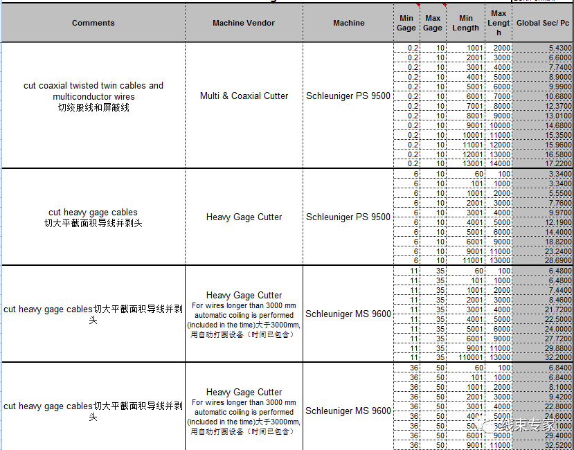
Task: Select the 12.3700 value cell
Action: [543, 106]
